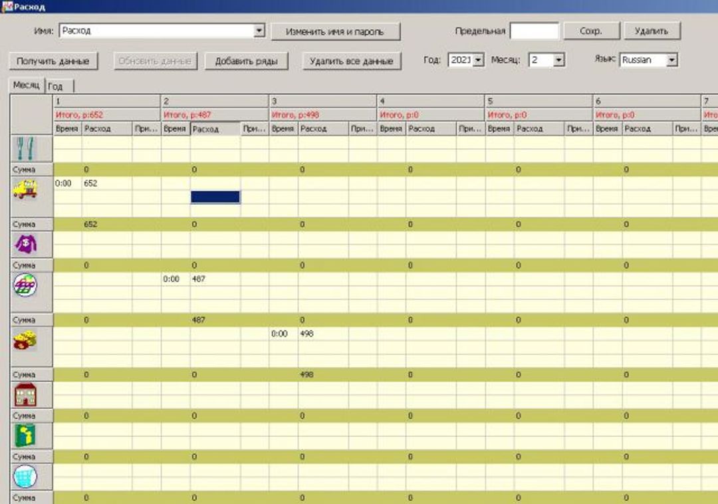The height and width of the screenshot is (504, 718).
Task: Expand the Год year dropdown
Action: 477,61
